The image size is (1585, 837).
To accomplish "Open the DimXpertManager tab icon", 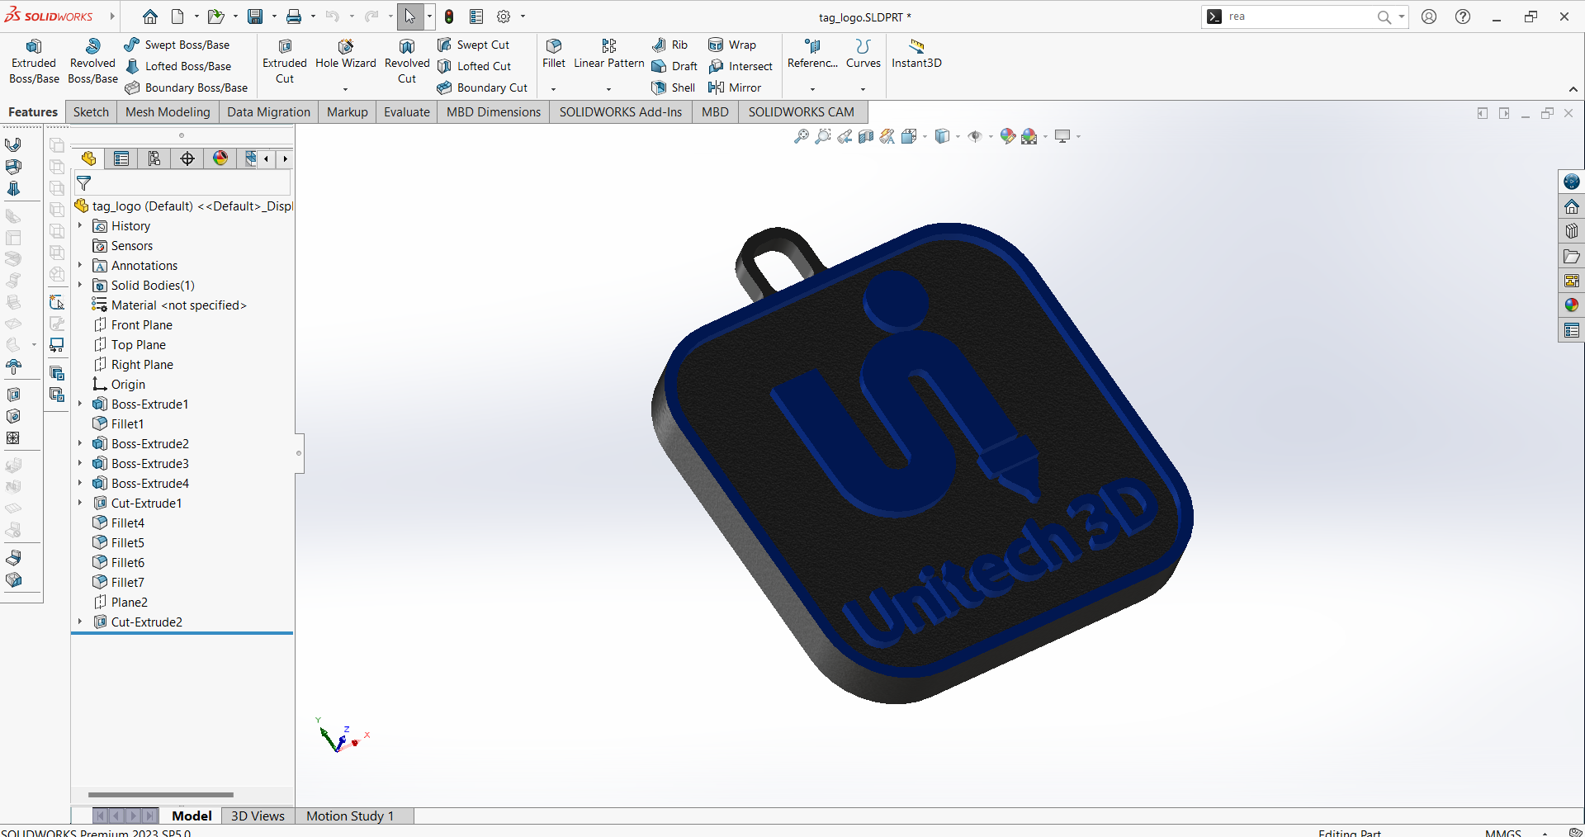I will point(187,158).
